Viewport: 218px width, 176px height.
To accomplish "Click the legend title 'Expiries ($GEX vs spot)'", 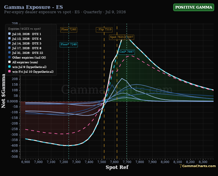I will [x=24, y=29].
